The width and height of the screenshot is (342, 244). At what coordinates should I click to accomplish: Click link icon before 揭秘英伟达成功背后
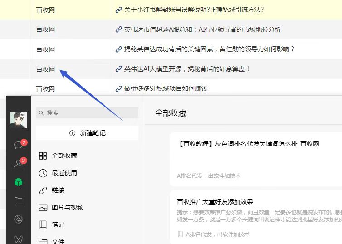pos(119,49)
